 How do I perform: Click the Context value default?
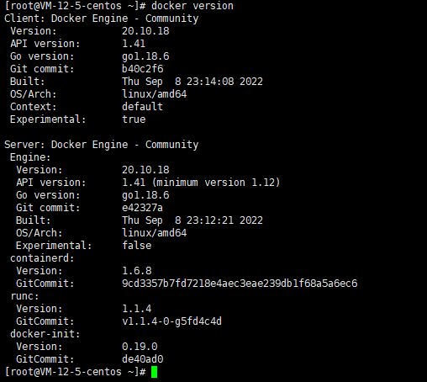point(142,107)
